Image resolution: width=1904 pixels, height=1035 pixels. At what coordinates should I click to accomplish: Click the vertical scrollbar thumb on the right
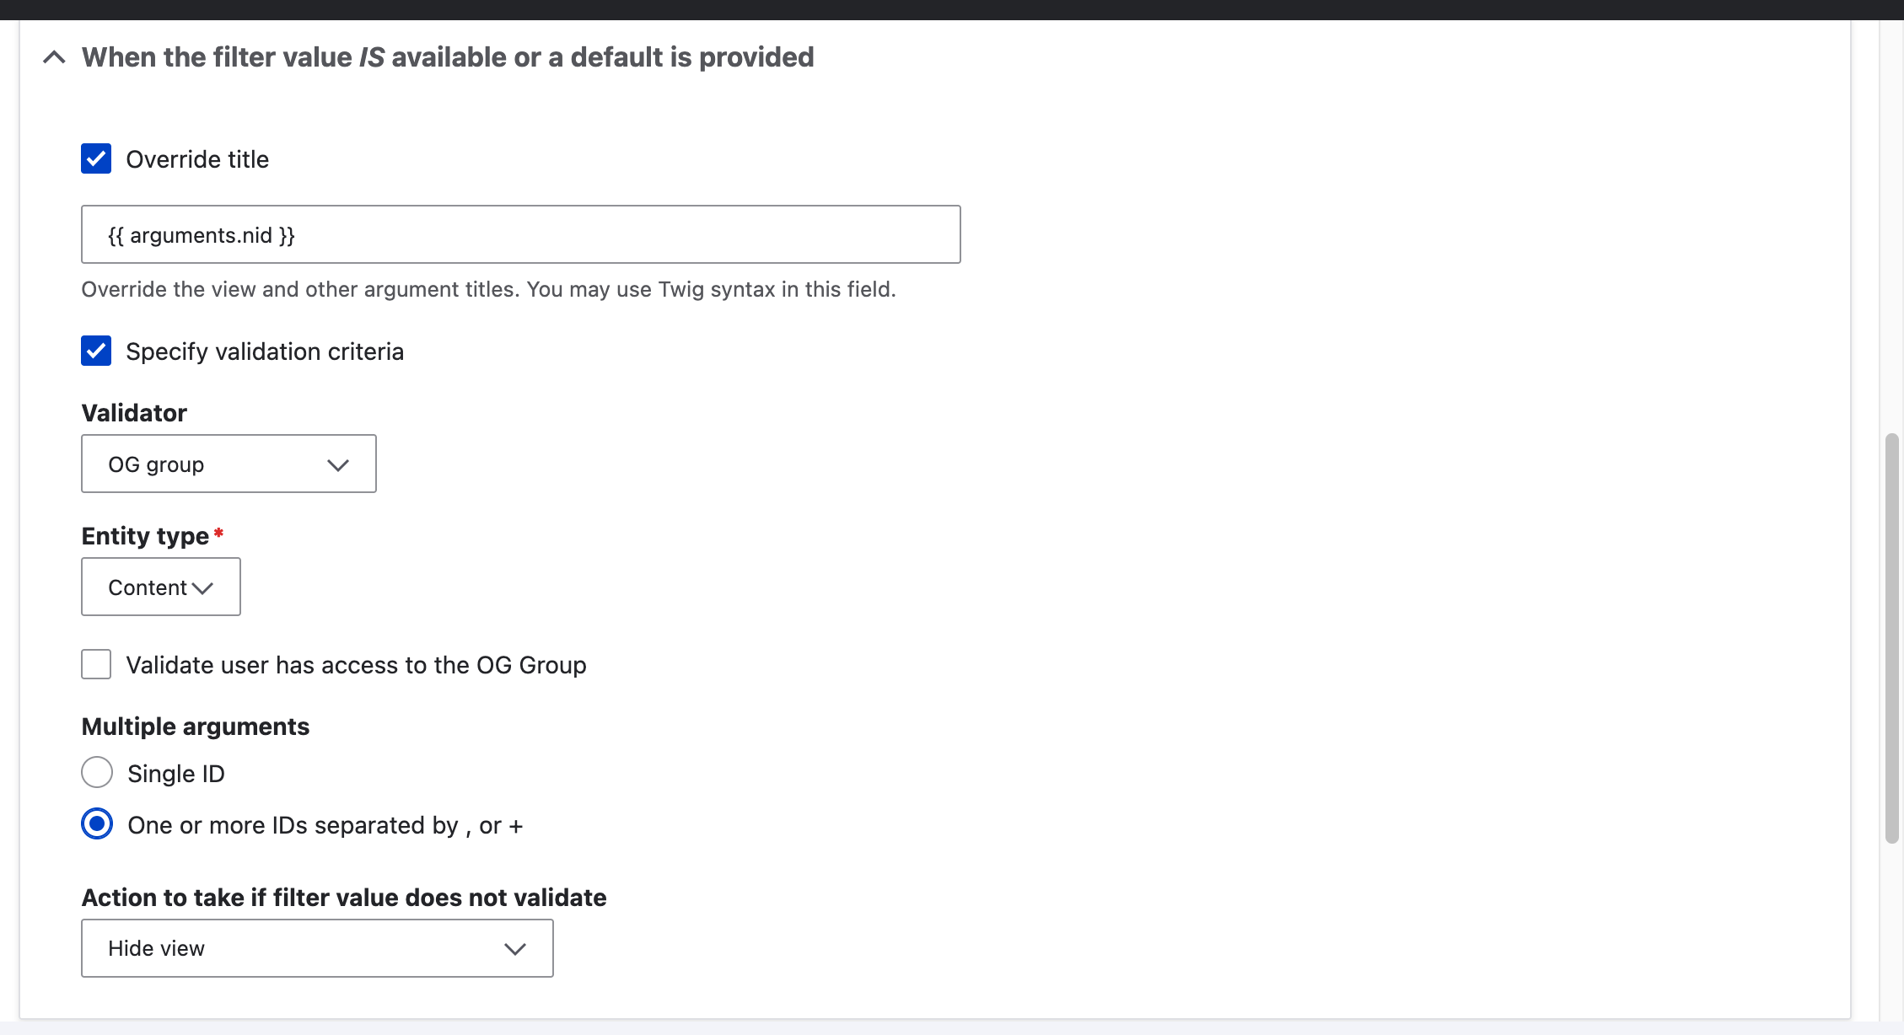coord(1892,638)
